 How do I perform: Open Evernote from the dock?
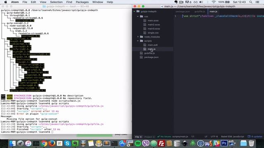[75, 143]
